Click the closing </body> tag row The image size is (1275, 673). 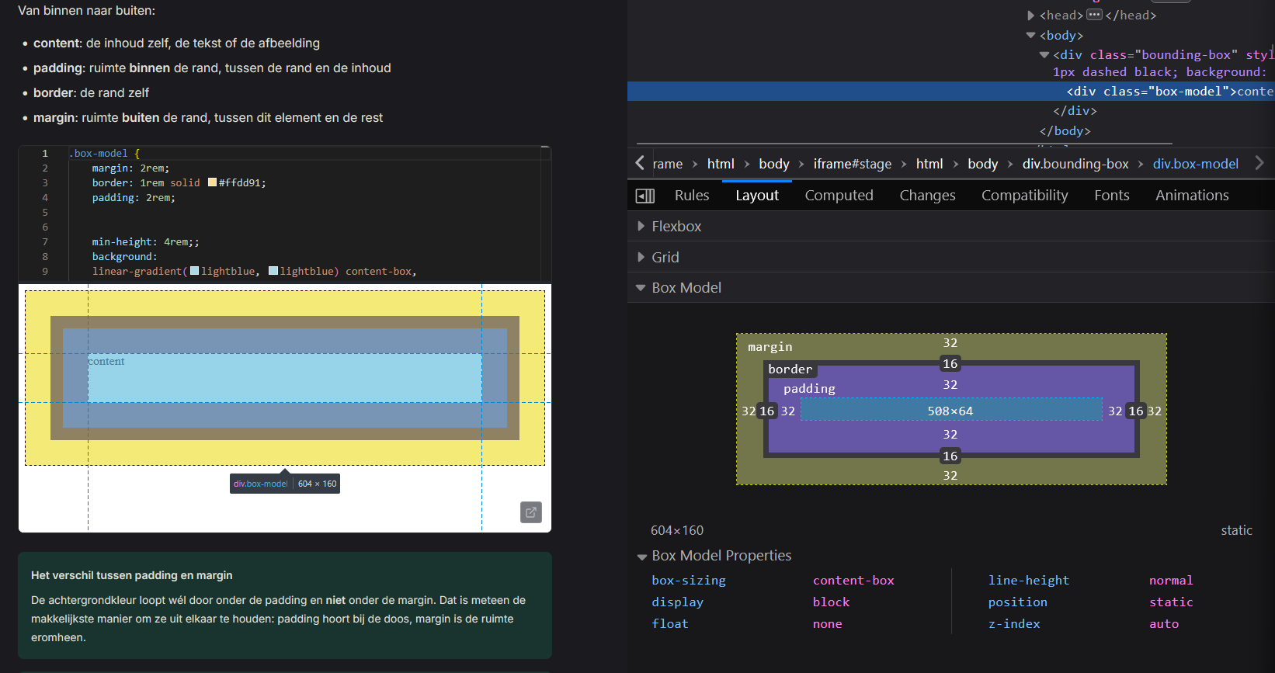(1065, 131)
